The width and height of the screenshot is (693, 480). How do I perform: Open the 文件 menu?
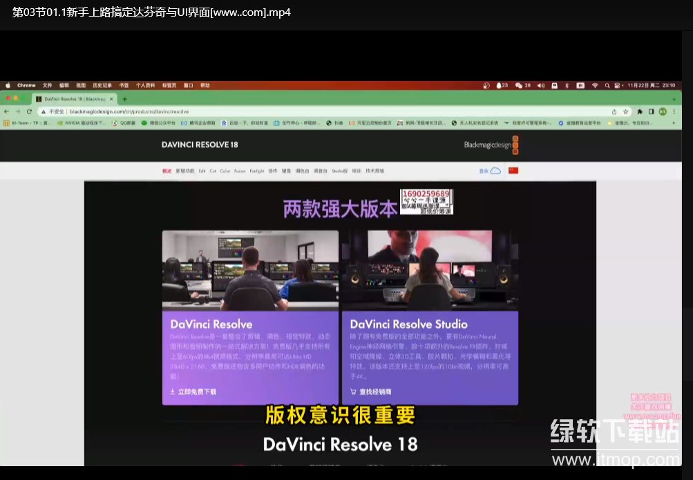[x=47, y=85]
